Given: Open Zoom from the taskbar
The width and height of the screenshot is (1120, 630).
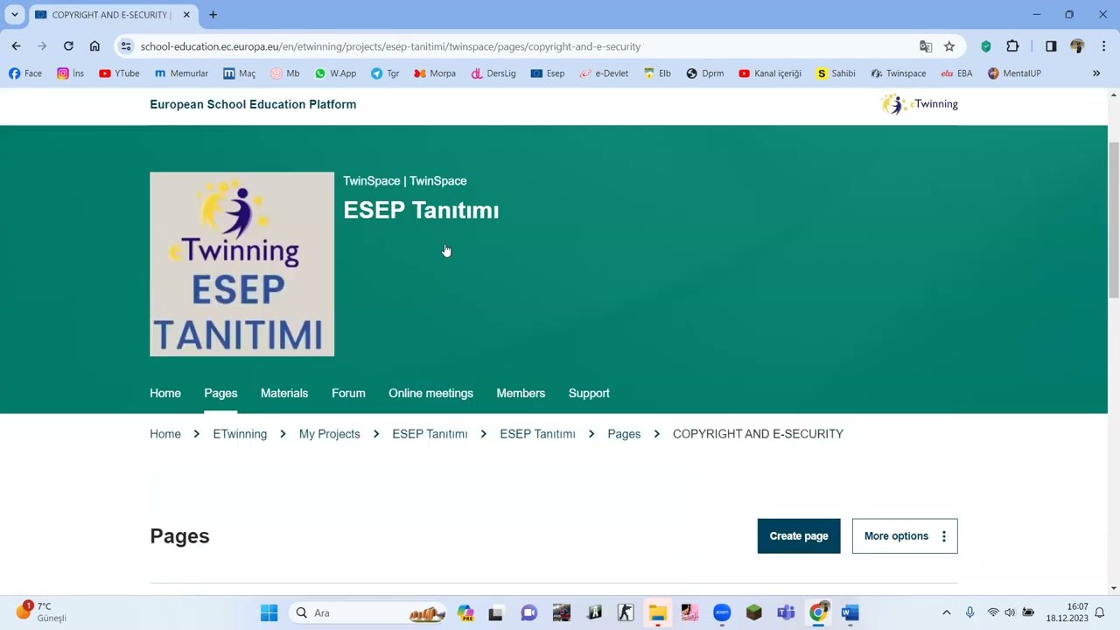Looking at the screenshot, I should 722,612.
